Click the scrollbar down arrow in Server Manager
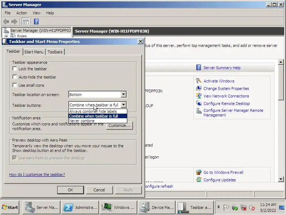 281,179
